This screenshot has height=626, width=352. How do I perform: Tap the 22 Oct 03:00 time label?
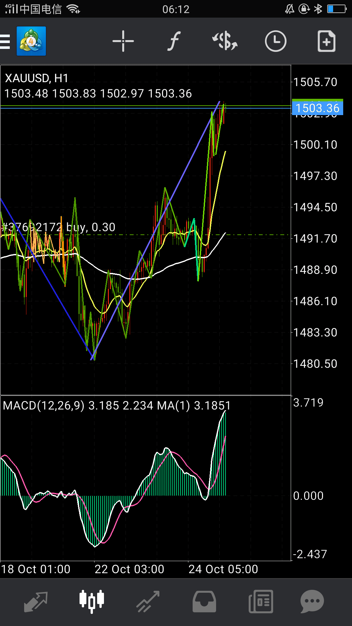(x=129, y=569)
